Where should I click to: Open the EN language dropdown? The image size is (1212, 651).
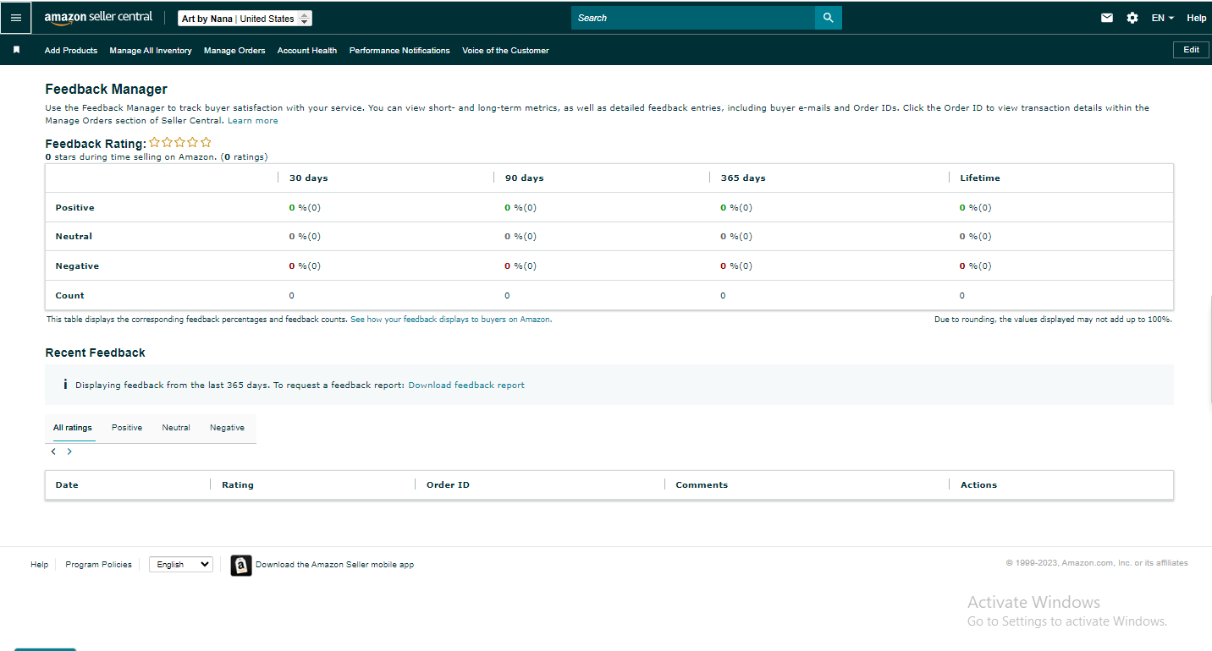click(1163, 18)
